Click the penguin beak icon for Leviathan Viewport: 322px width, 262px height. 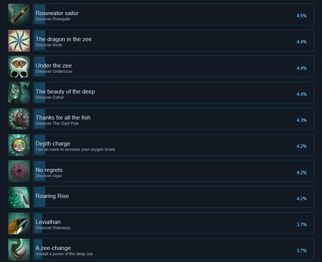(19, 223)
